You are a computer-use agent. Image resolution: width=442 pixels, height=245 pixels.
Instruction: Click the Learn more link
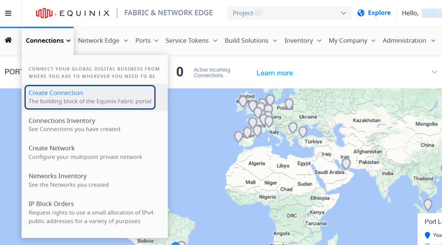(274, 73)
